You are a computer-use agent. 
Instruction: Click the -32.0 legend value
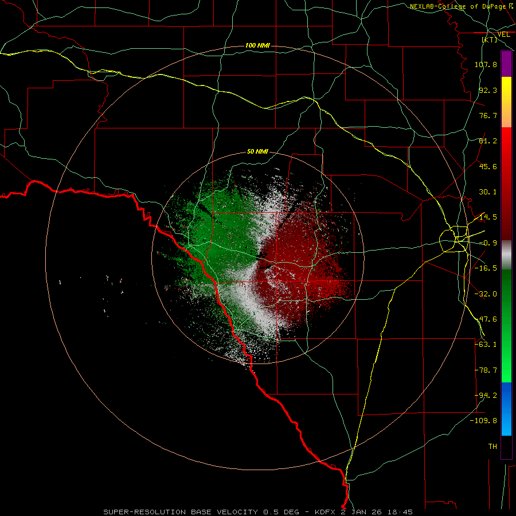point(486,294)
